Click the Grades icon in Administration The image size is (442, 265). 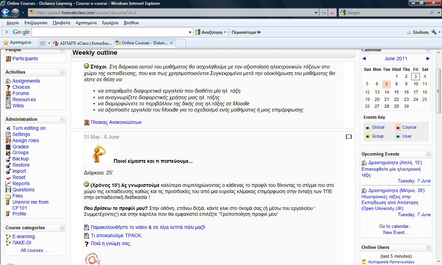(x=8, y=147)
